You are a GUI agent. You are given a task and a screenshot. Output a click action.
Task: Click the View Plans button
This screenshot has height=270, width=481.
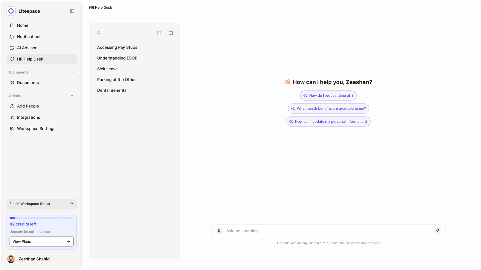(x=42, y=241)
